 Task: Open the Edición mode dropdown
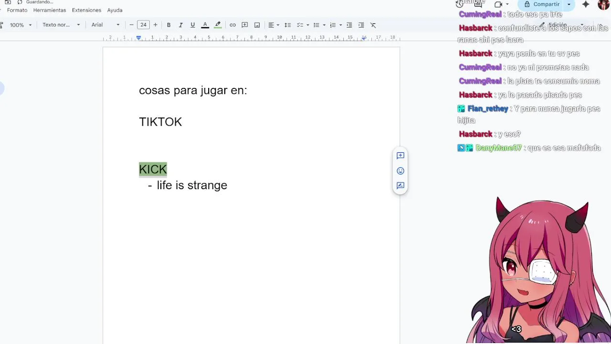[561, 25]
